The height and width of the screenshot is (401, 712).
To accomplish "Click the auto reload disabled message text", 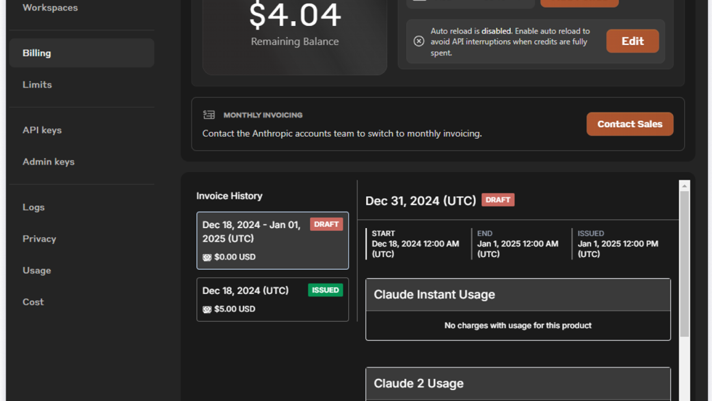I will coord(510,42).
